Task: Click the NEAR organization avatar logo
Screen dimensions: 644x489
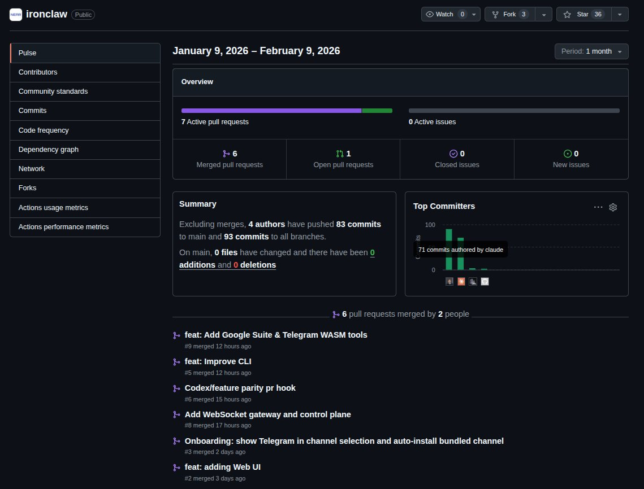Action: [16, 14]
